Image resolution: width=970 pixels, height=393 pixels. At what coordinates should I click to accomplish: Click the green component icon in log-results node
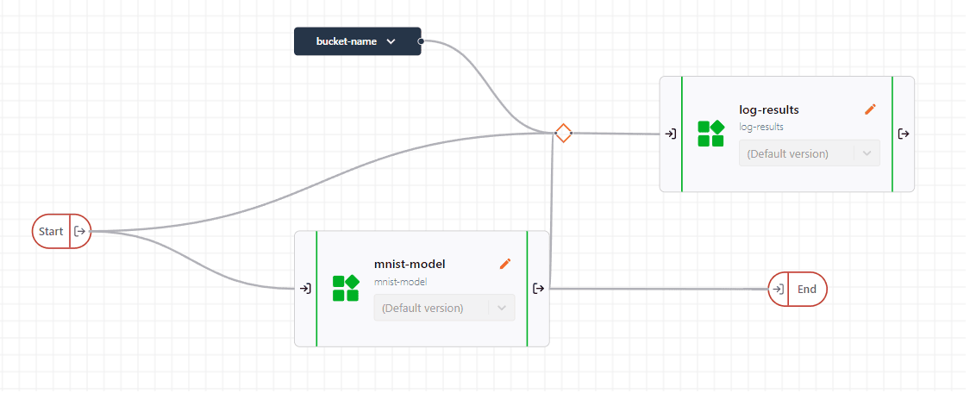point(710,134)
